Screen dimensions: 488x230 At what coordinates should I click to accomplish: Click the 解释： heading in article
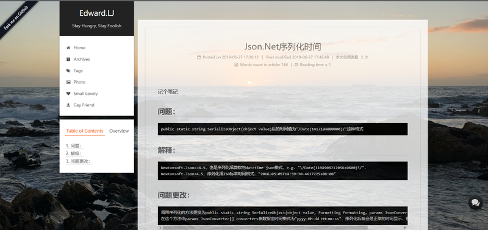pyautogui.click(x=167, y=150)
